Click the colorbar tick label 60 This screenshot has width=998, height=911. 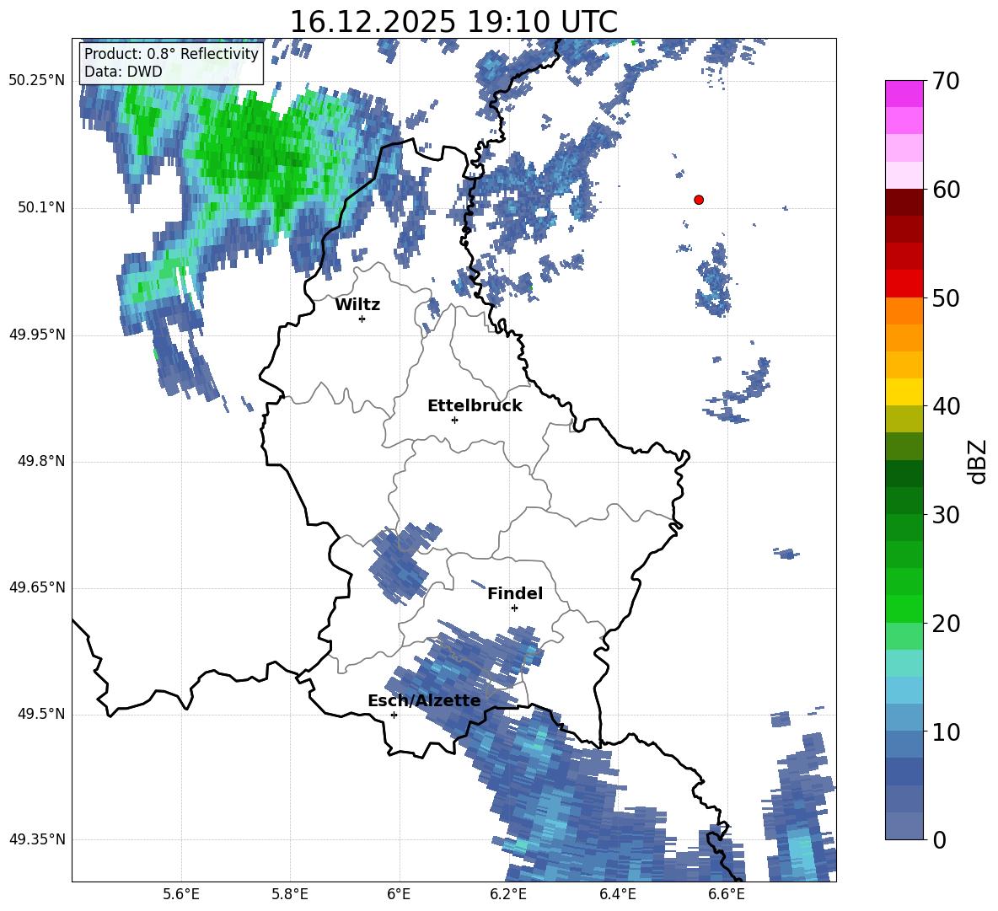(946, 190)
